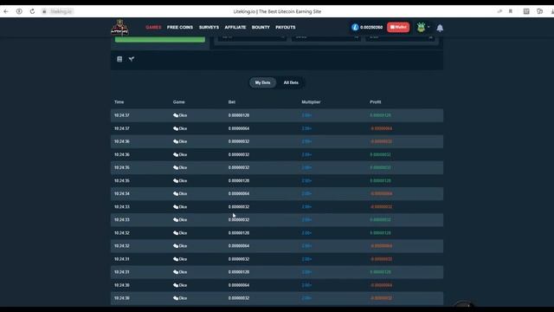The width and height of the screenshot is (554, 312).
Task: Open the notifications bell
Action: coord(440,28)
